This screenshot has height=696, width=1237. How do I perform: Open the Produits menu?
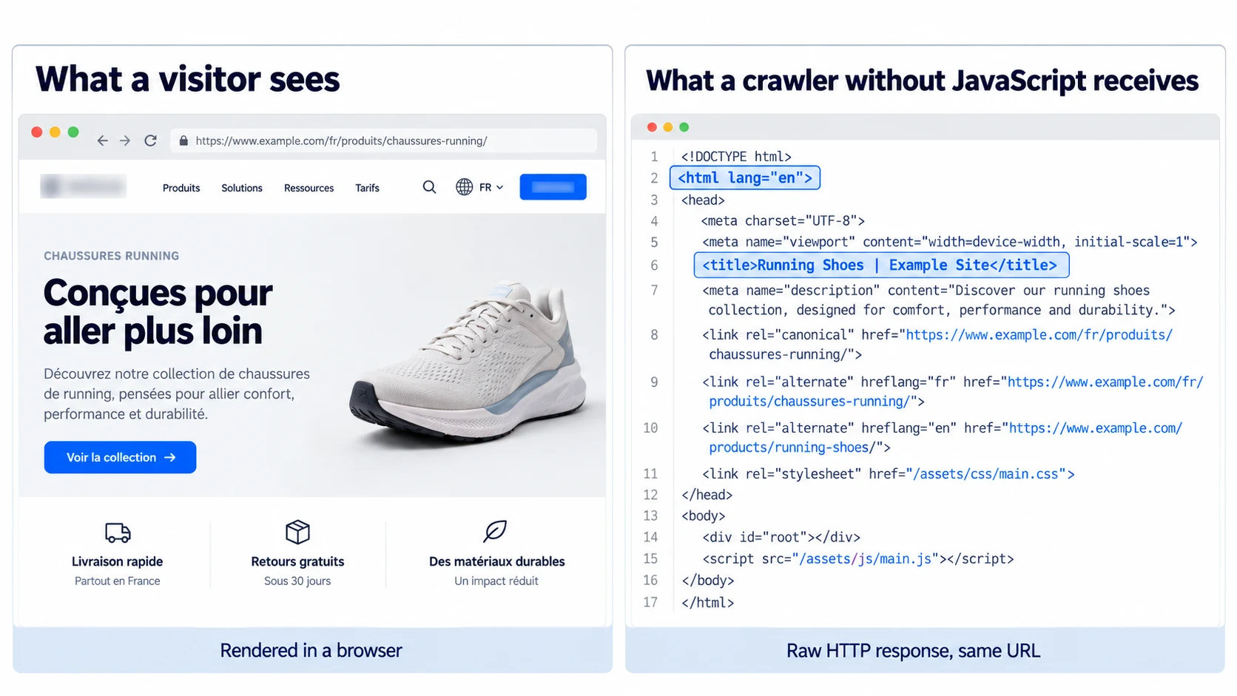click(x=181, y=188)
